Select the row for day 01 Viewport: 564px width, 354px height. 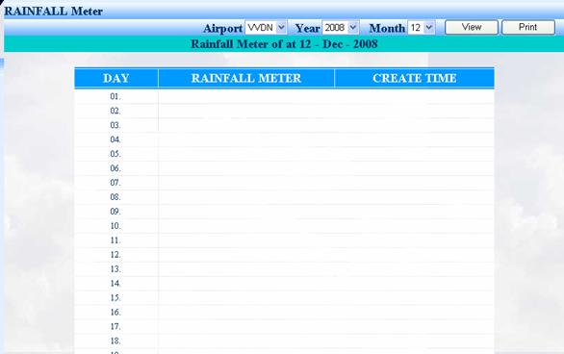pyautogui.click(x=284, y=96)
